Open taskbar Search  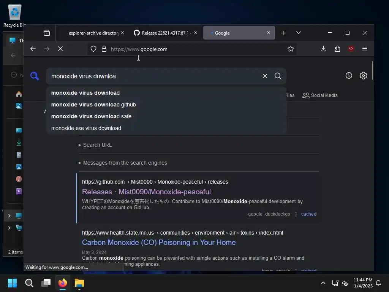(x=29, y=283)
